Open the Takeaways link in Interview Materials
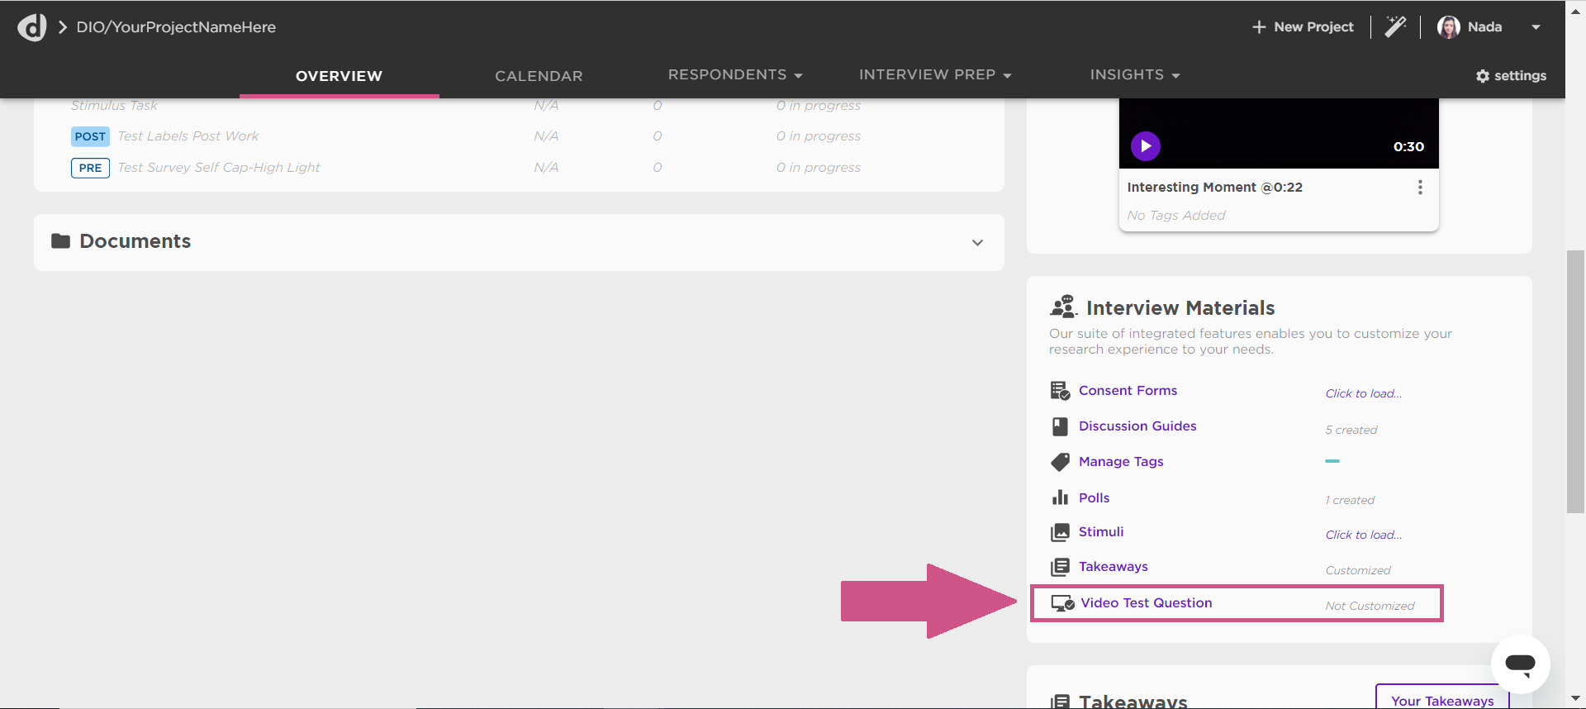Screen dimensions: 1586x709 (x=1113, y=567)
